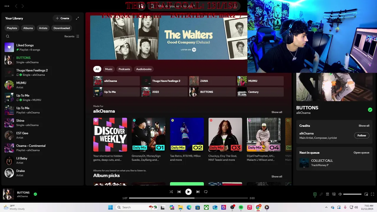The height and width of the screenshot is (212, 377).
Task: Open Daily Mix 01 card
Action: (148, 140)
